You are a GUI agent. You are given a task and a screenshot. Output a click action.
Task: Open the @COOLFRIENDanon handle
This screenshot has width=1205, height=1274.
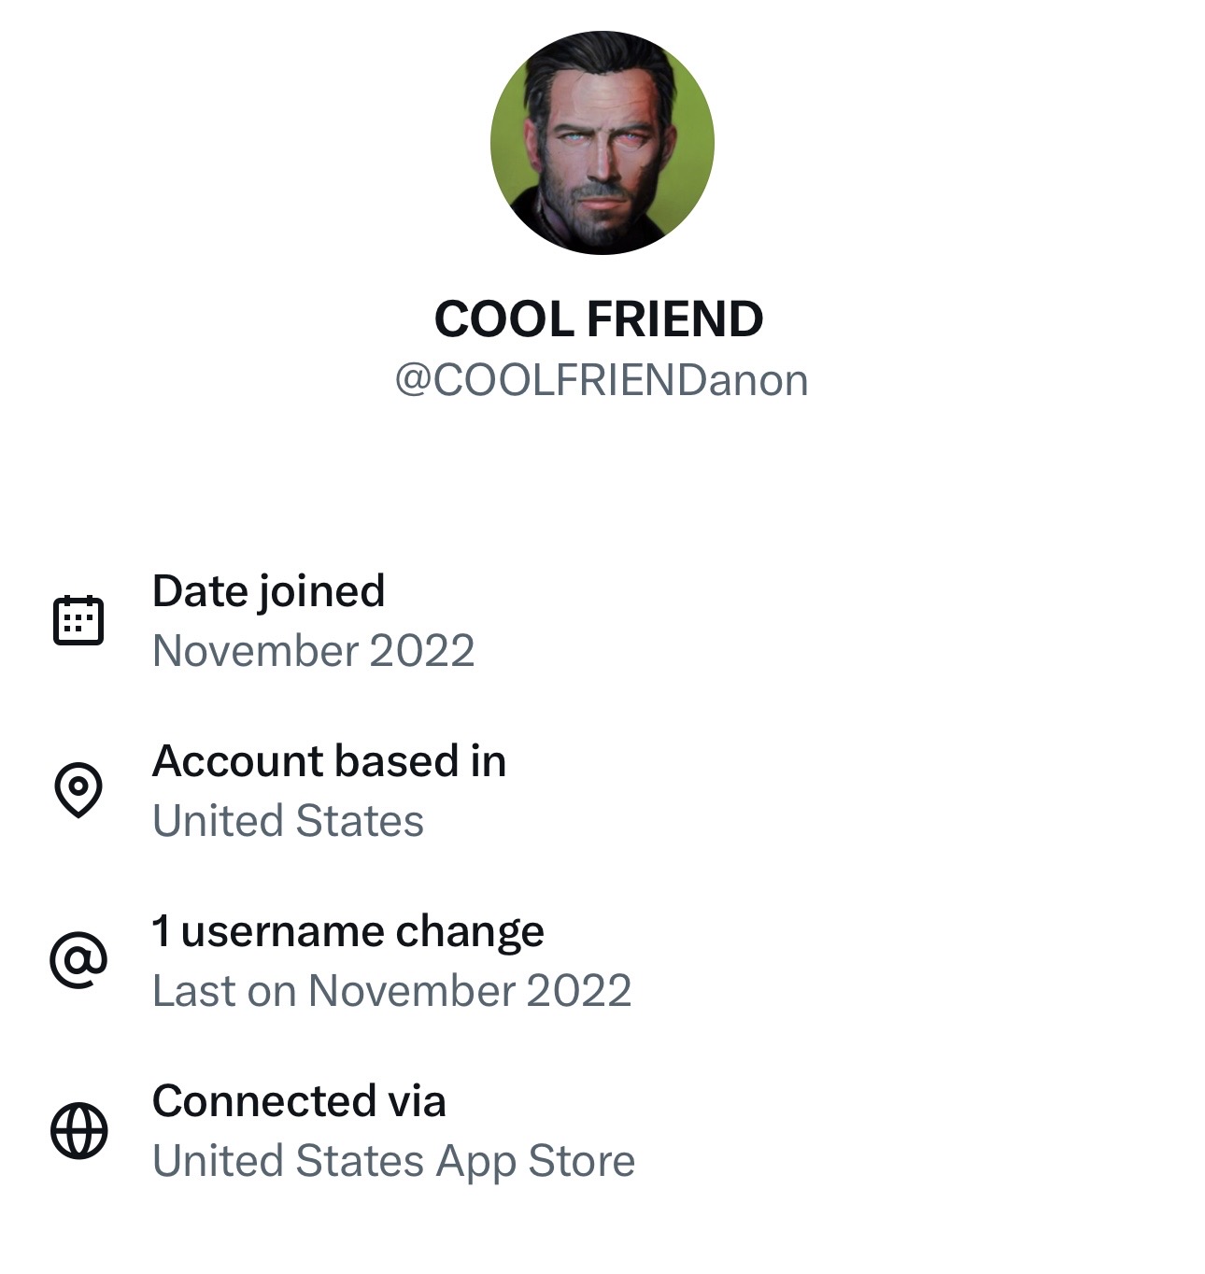(602, 380)
